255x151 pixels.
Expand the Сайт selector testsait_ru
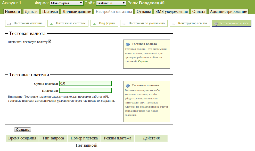tap(111, 3)
